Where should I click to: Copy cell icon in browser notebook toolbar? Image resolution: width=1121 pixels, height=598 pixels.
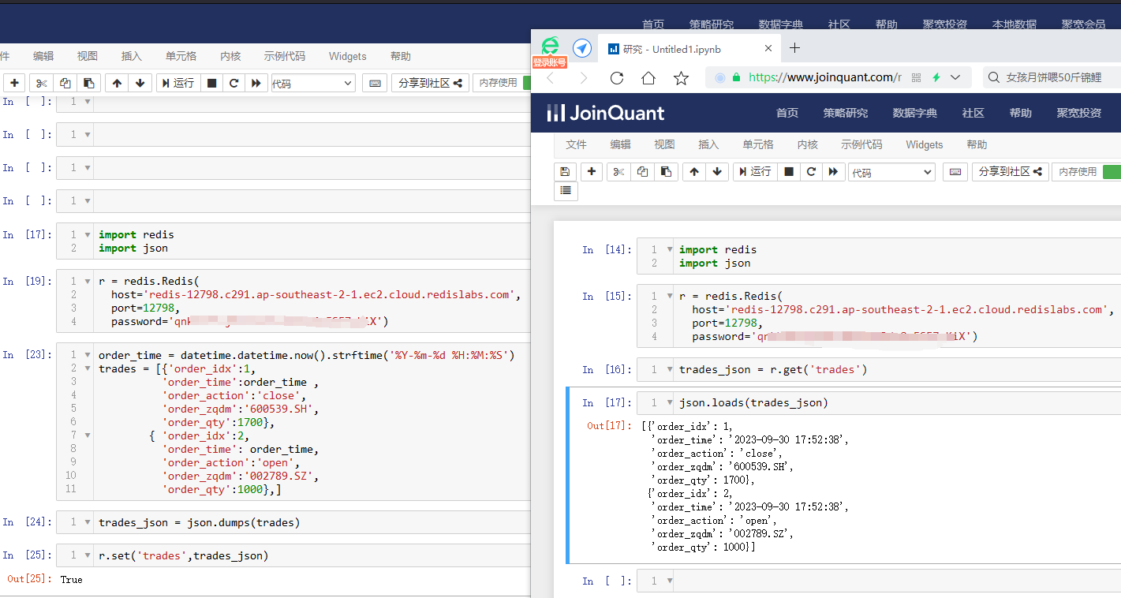tap(642, 171)
